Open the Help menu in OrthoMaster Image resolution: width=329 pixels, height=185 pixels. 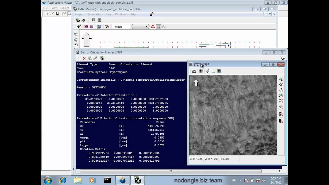pyautogui.click(x=132, y=14)
